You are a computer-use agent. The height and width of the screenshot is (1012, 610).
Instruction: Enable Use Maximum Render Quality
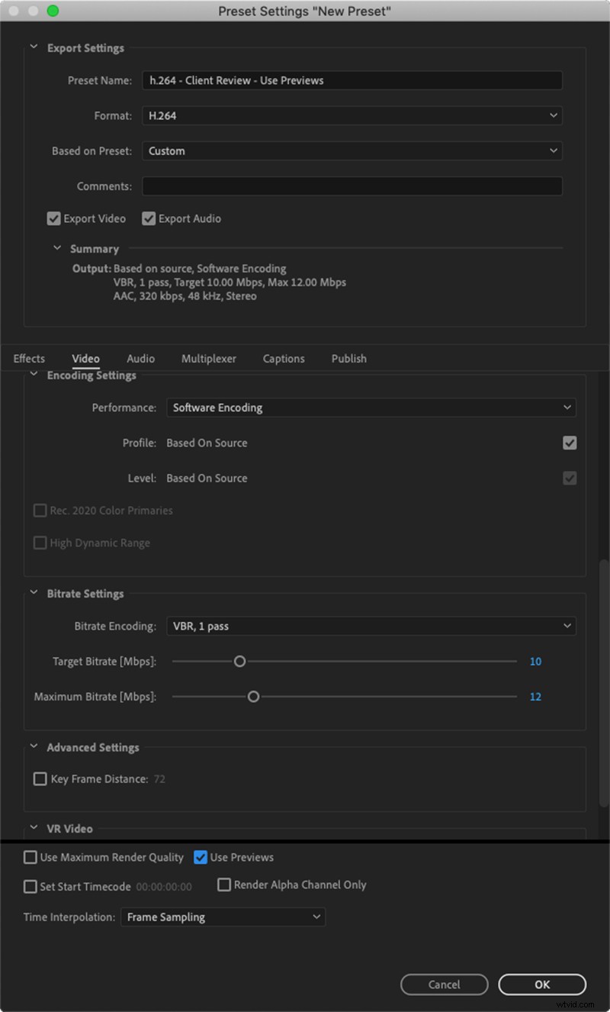(x=30, y=857)
